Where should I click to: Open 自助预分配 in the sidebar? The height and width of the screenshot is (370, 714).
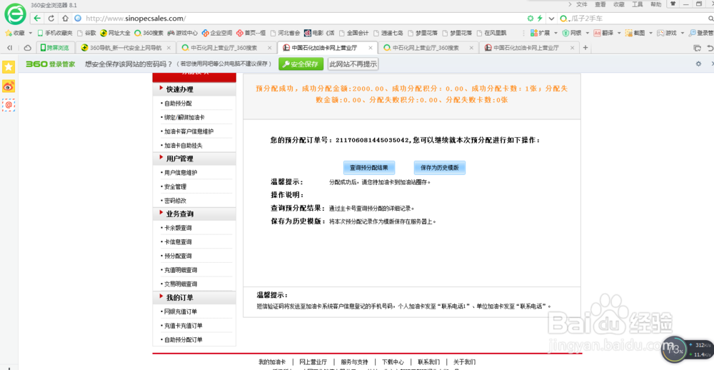pos(178,104)
